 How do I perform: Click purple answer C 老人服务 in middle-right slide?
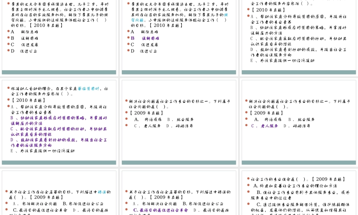tap(265, 126)
